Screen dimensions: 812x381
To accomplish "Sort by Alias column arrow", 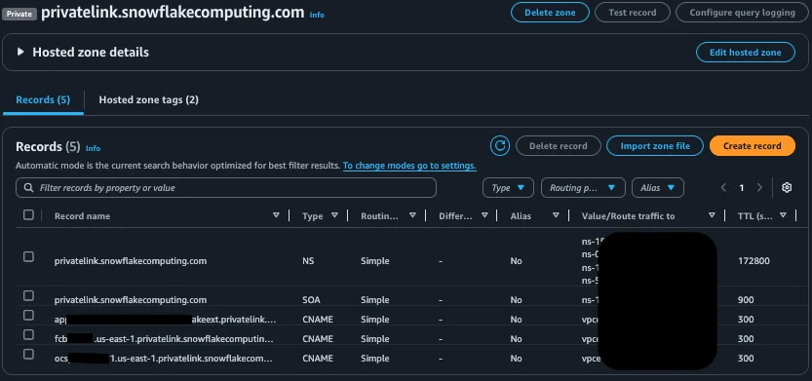I will 556,215.
